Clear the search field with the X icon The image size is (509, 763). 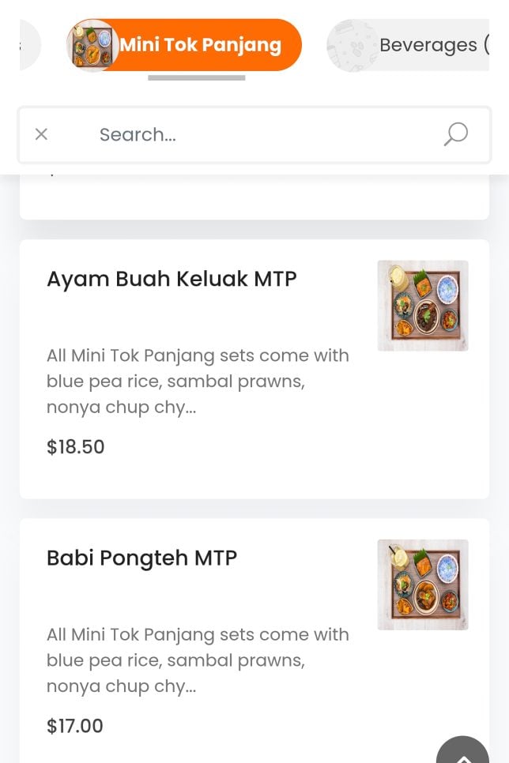click(41, 134)
